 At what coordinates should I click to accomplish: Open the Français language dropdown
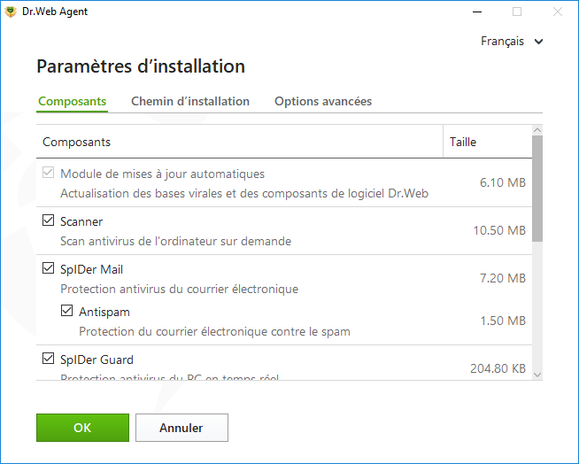click(512, 41)
